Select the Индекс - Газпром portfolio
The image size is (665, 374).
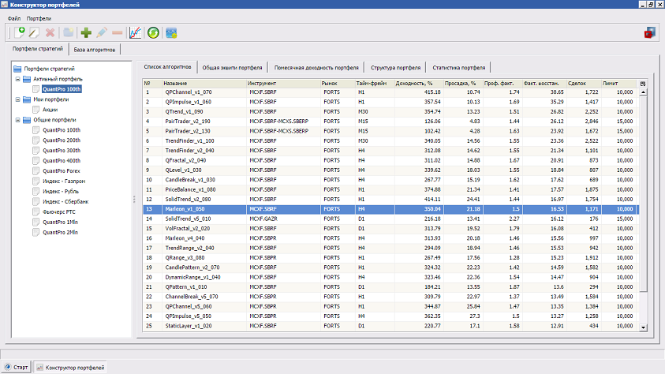[64, 181]
